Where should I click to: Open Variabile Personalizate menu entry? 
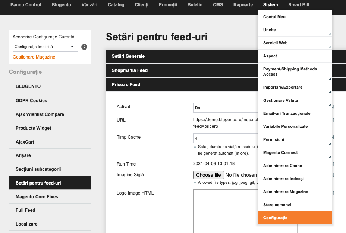tap(295, 126)
